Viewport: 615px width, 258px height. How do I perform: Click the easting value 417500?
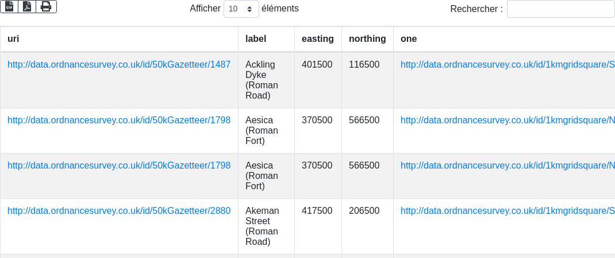[x=317, y=211]
